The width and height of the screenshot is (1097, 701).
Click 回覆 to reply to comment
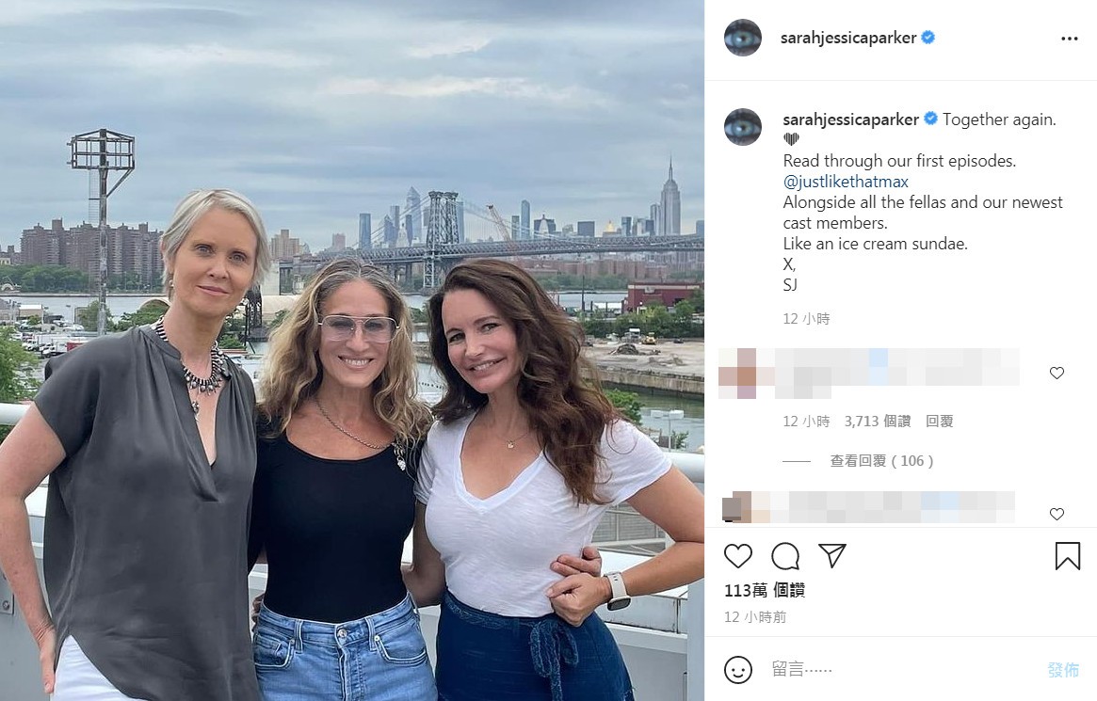coord(939,422)
